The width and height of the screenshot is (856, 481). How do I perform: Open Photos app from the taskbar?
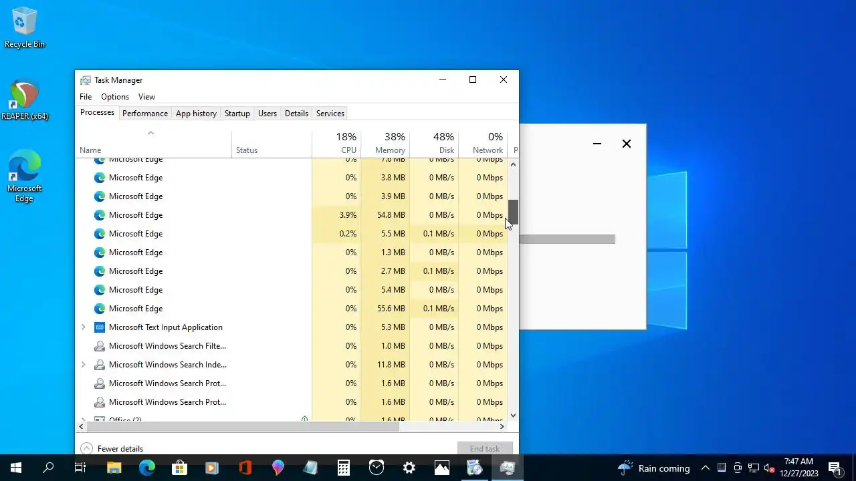(441, 468)
